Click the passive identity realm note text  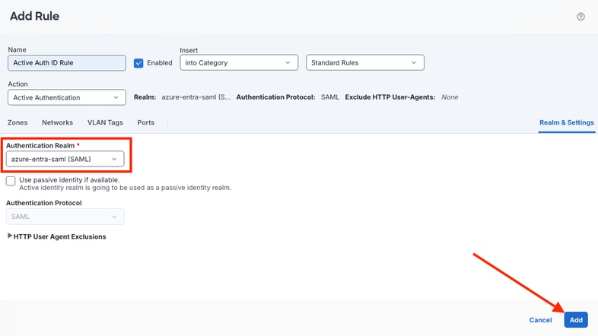125,188
